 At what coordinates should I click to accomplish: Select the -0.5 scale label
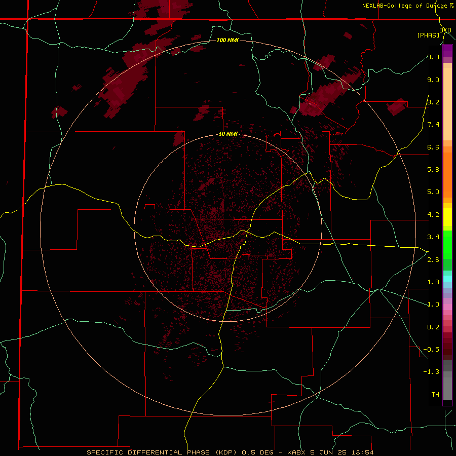pyautogui.click(x=431, y=350)
